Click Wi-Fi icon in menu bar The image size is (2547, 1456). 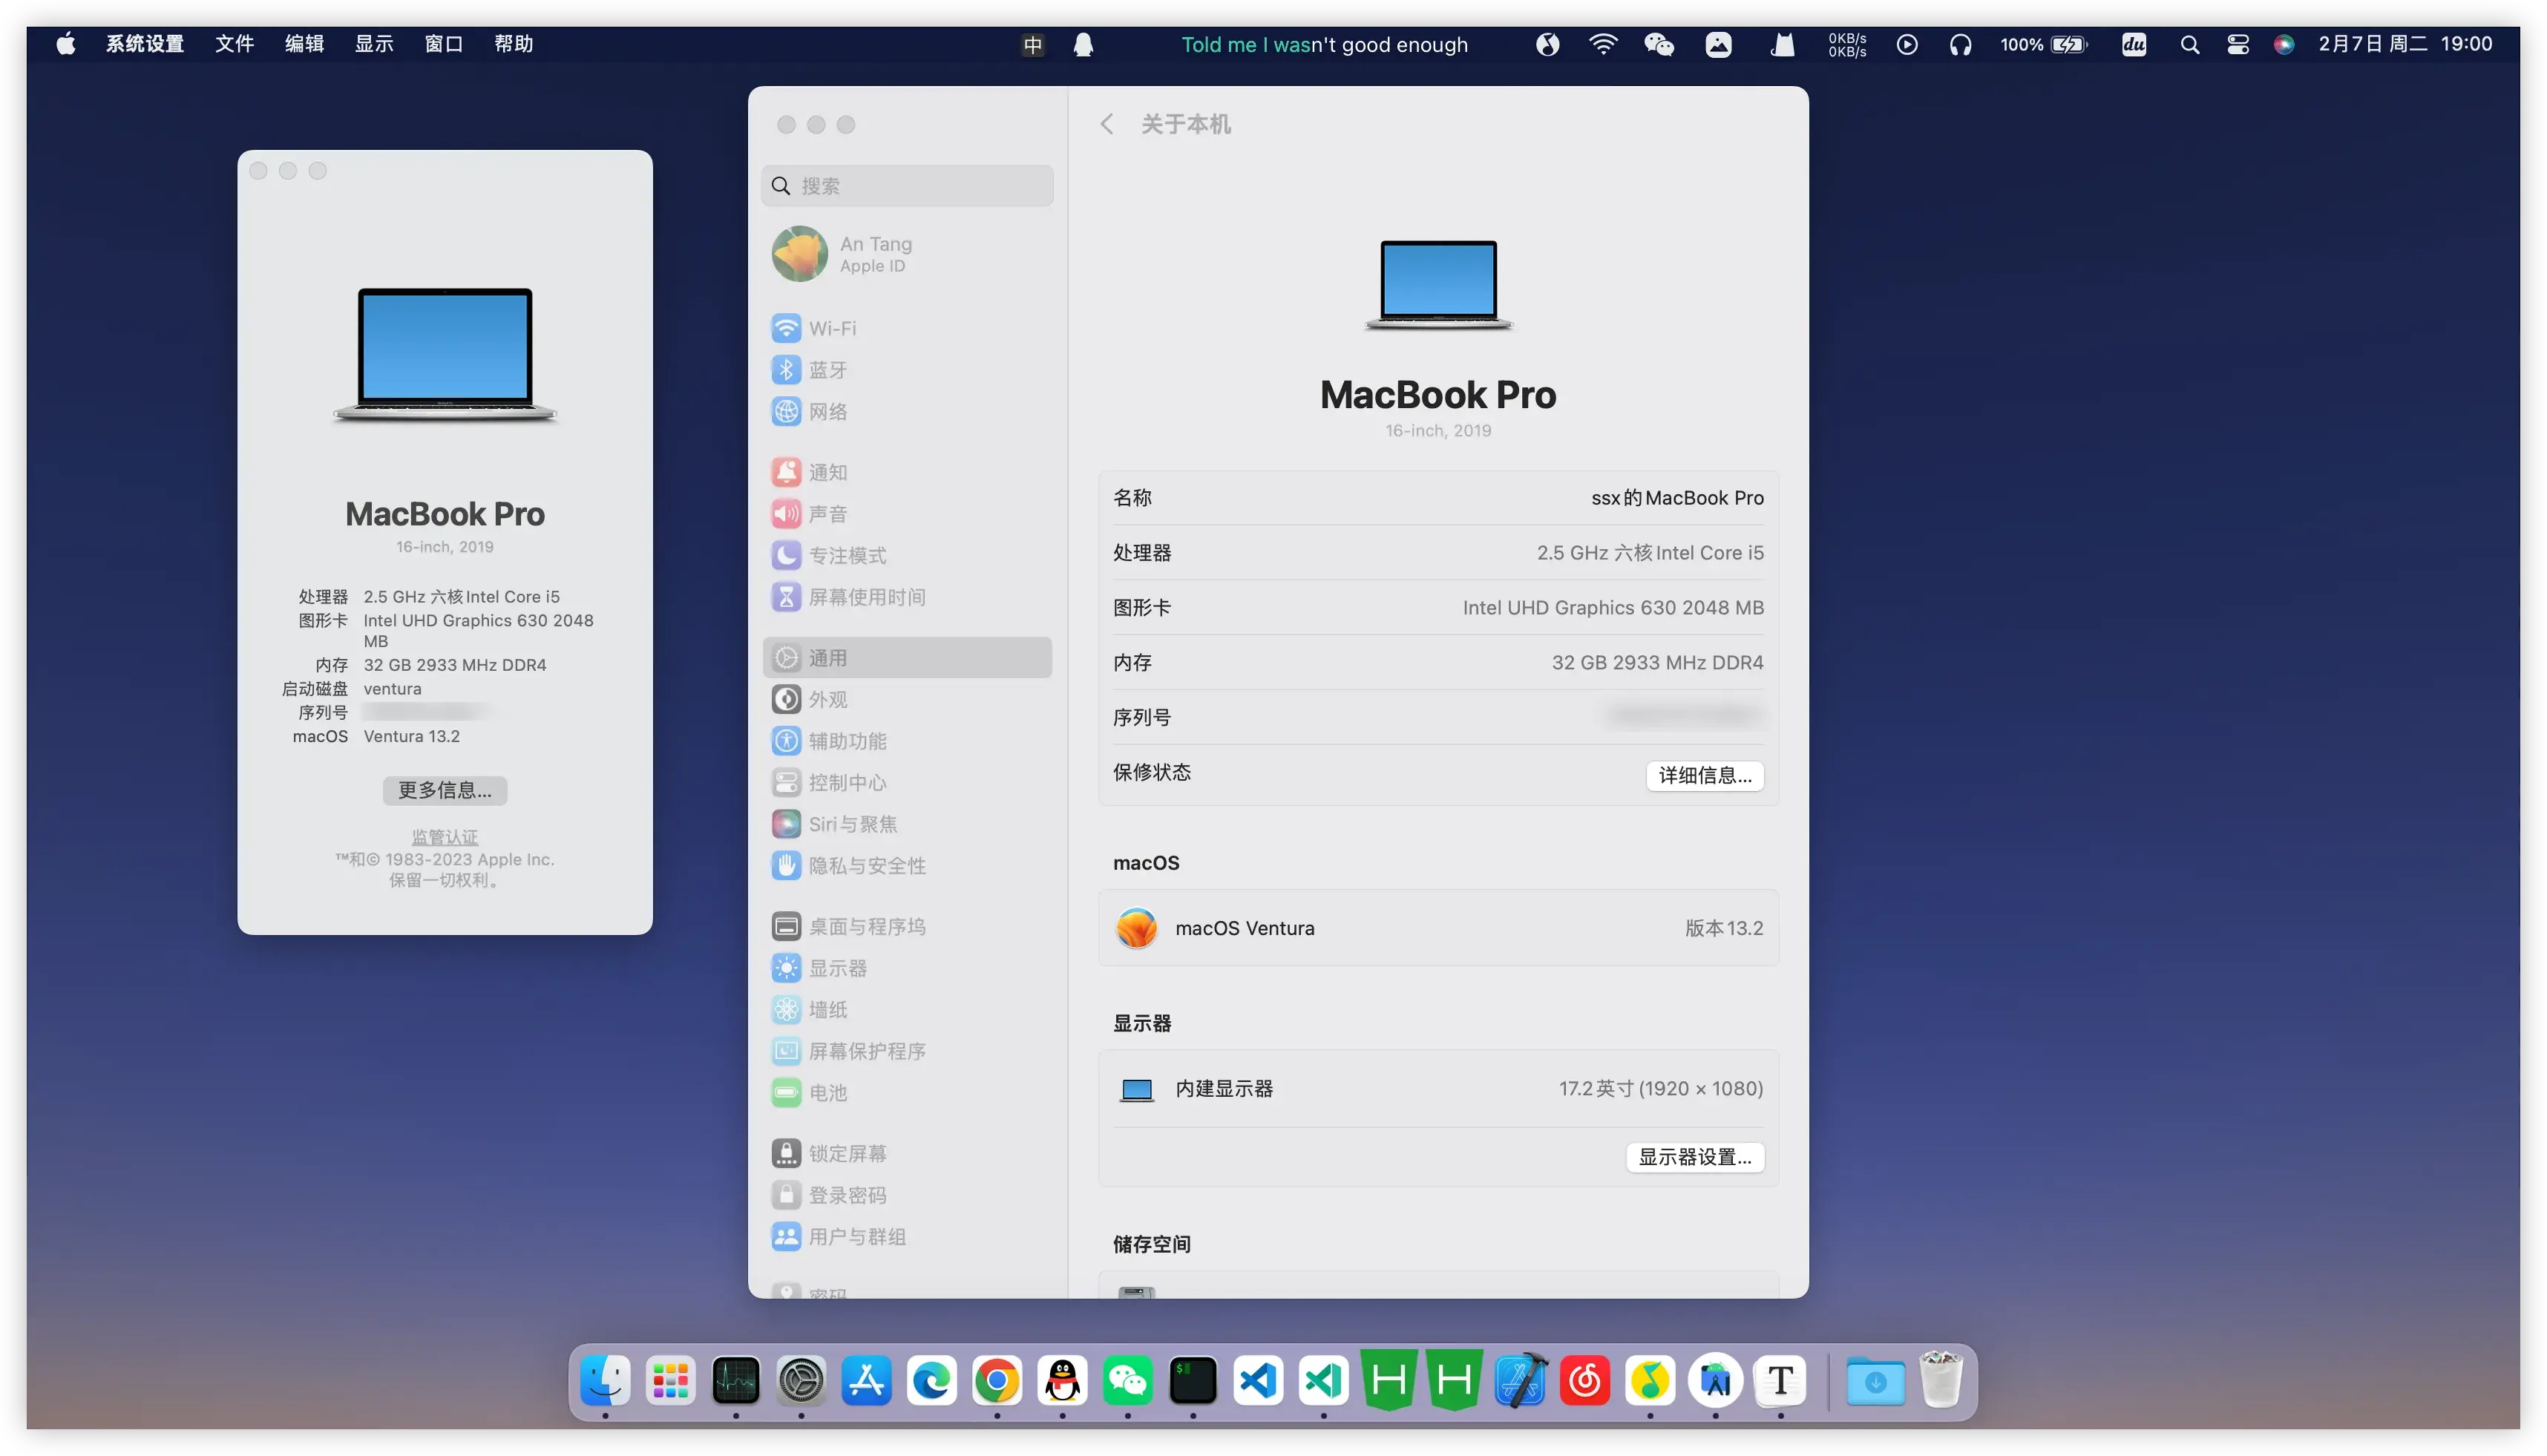pyautogui.click(x=1603, y=44)
